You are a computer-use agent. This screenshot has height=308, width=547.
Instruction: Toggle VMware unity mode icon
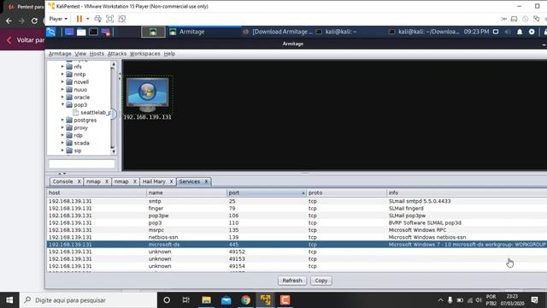(x=121, y=19)
